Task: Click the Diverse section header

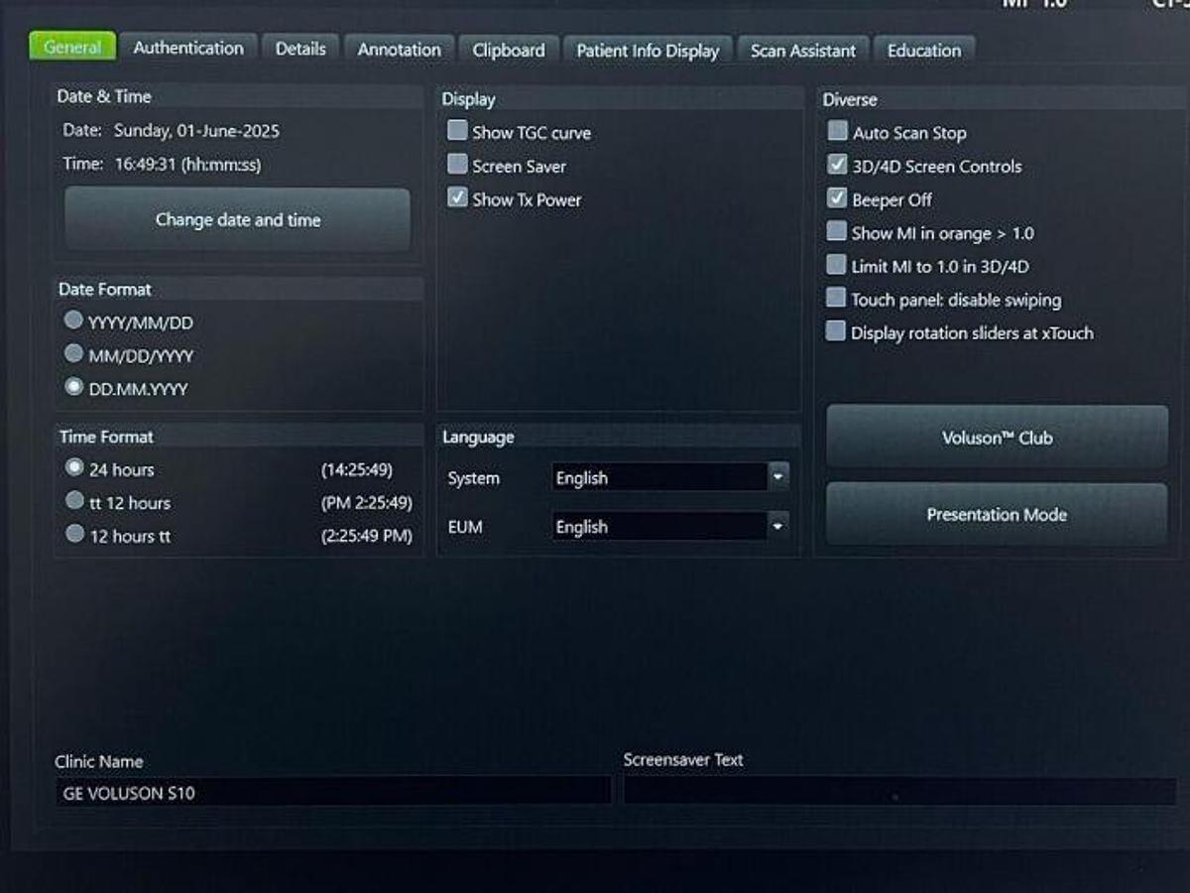Action: [x=850, y=99]
